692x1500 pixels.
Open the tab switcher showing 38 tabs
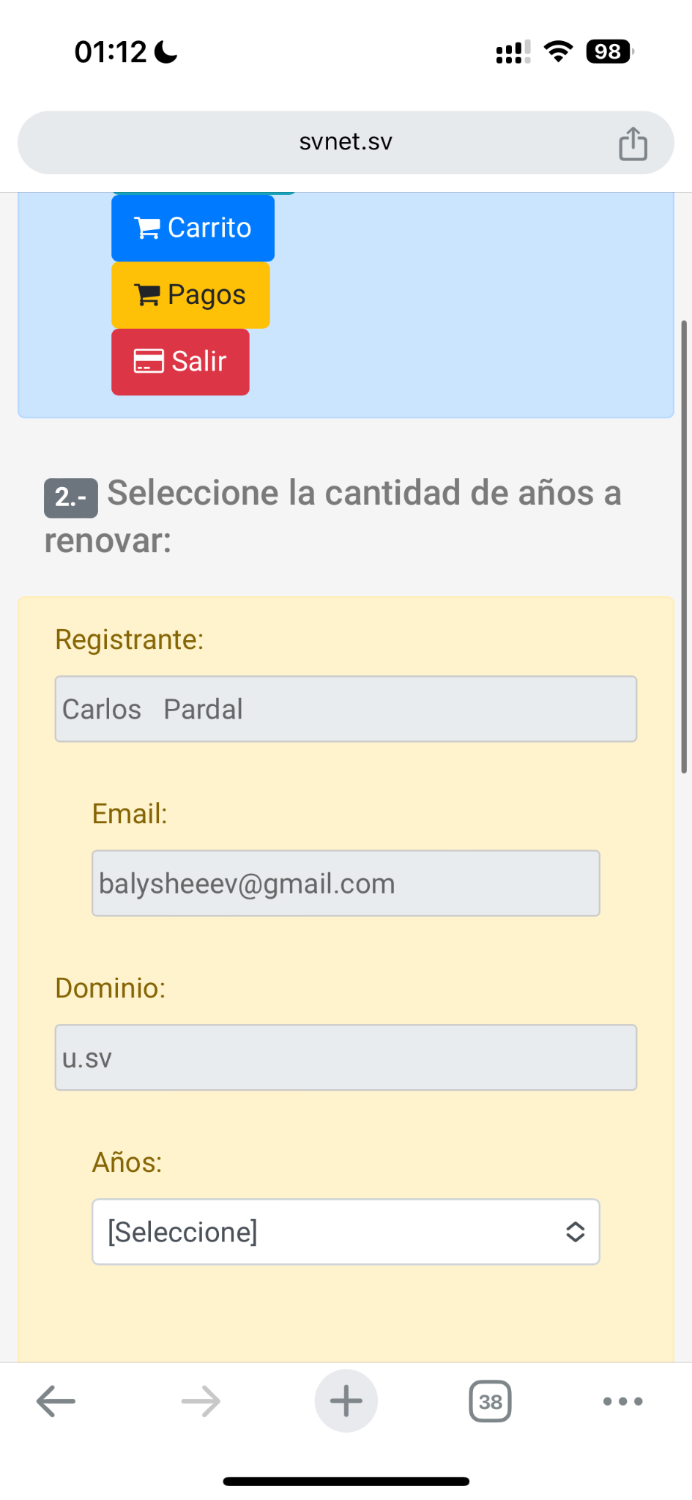(490, 1401)
